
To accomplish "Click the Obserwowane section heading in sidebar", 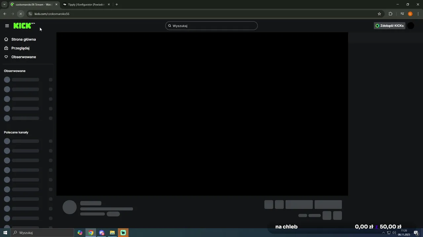I will pyautogui.click(x=15, y=71).
